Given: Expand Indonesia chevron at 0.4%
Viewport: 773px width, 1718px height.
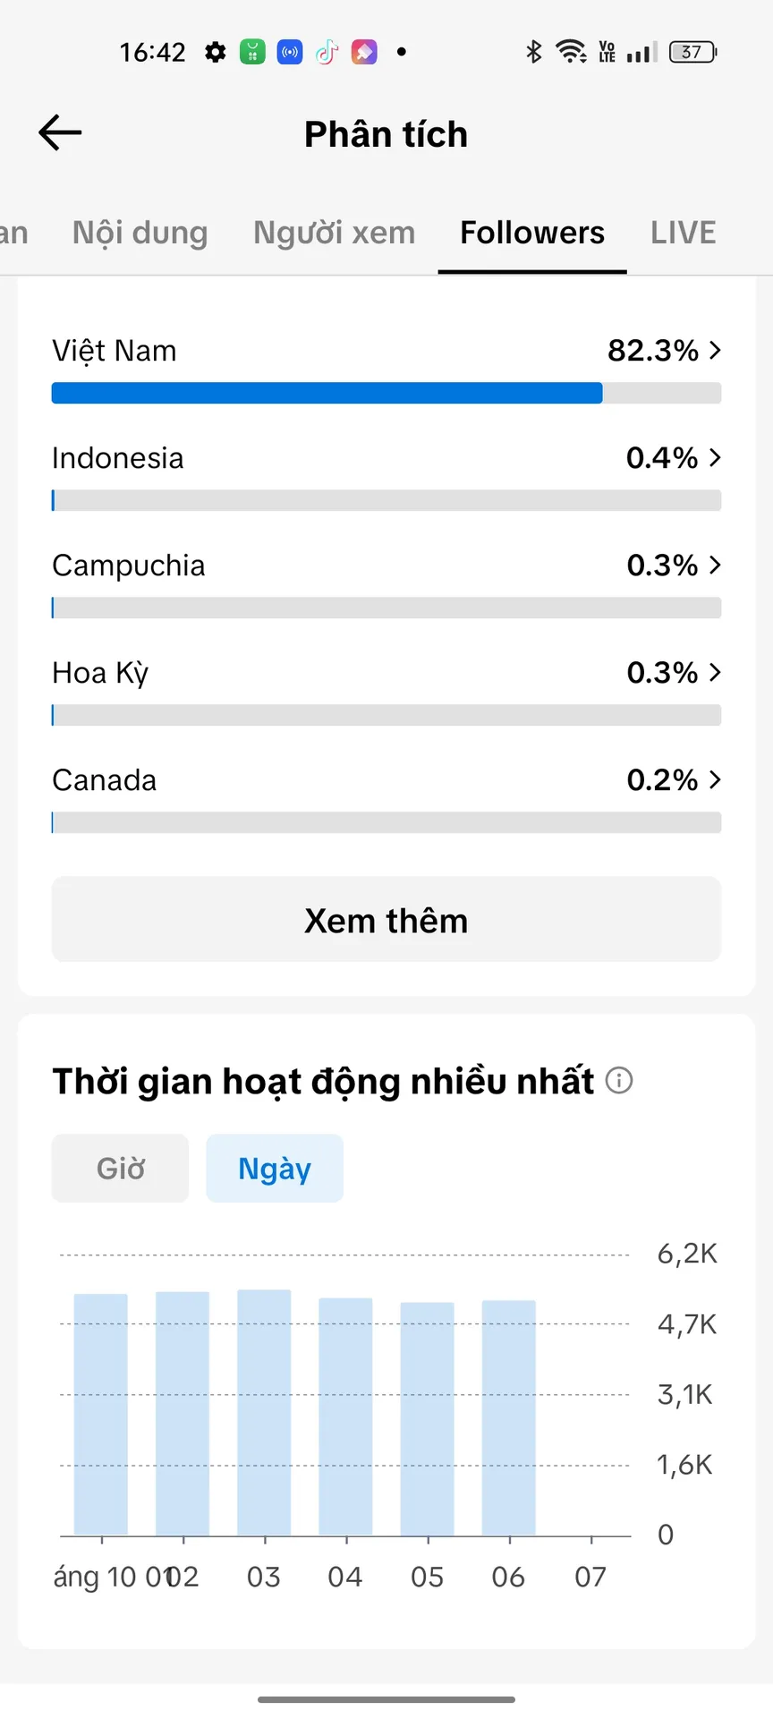Looking at the screenshot, I should pyautogui.click(x=715, y=457).
